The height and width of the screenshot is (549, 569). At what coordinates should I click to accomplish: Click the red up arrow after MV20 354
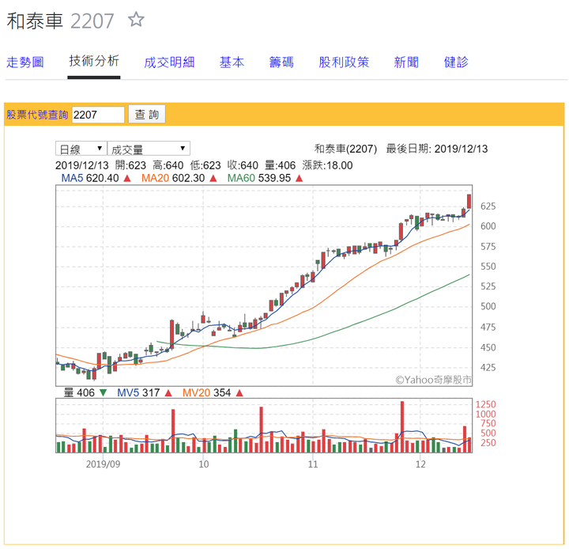coord(239,393)
